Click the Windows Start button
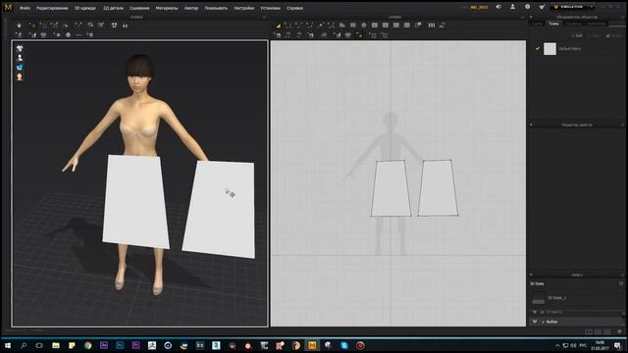Screen dimensions: 628x353 8,345
